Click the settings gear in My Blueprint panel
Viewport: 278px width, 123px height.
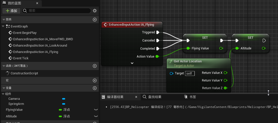coord(95,11)
